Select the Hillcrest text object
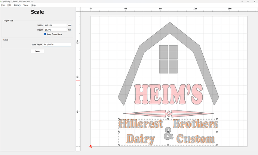The image size is (258, 155). pos(141,124)
